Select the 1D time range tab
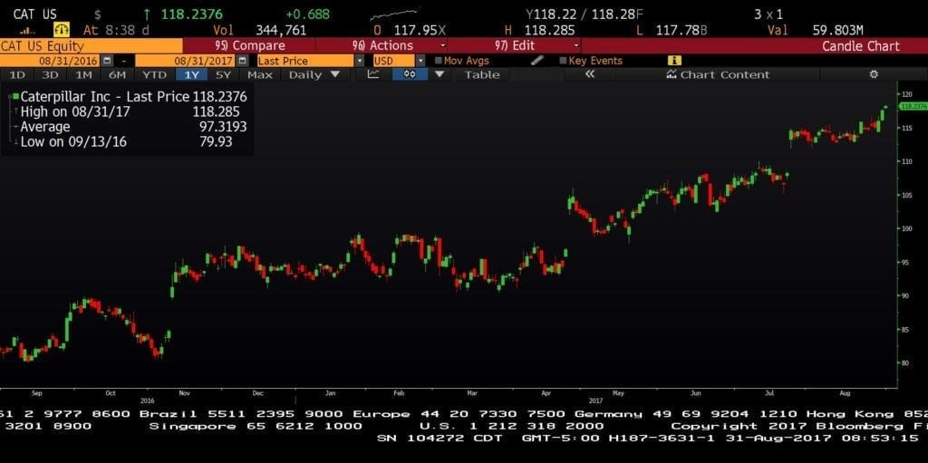Image resolution: width=928 pixels, height=463 pixels. 17,74
